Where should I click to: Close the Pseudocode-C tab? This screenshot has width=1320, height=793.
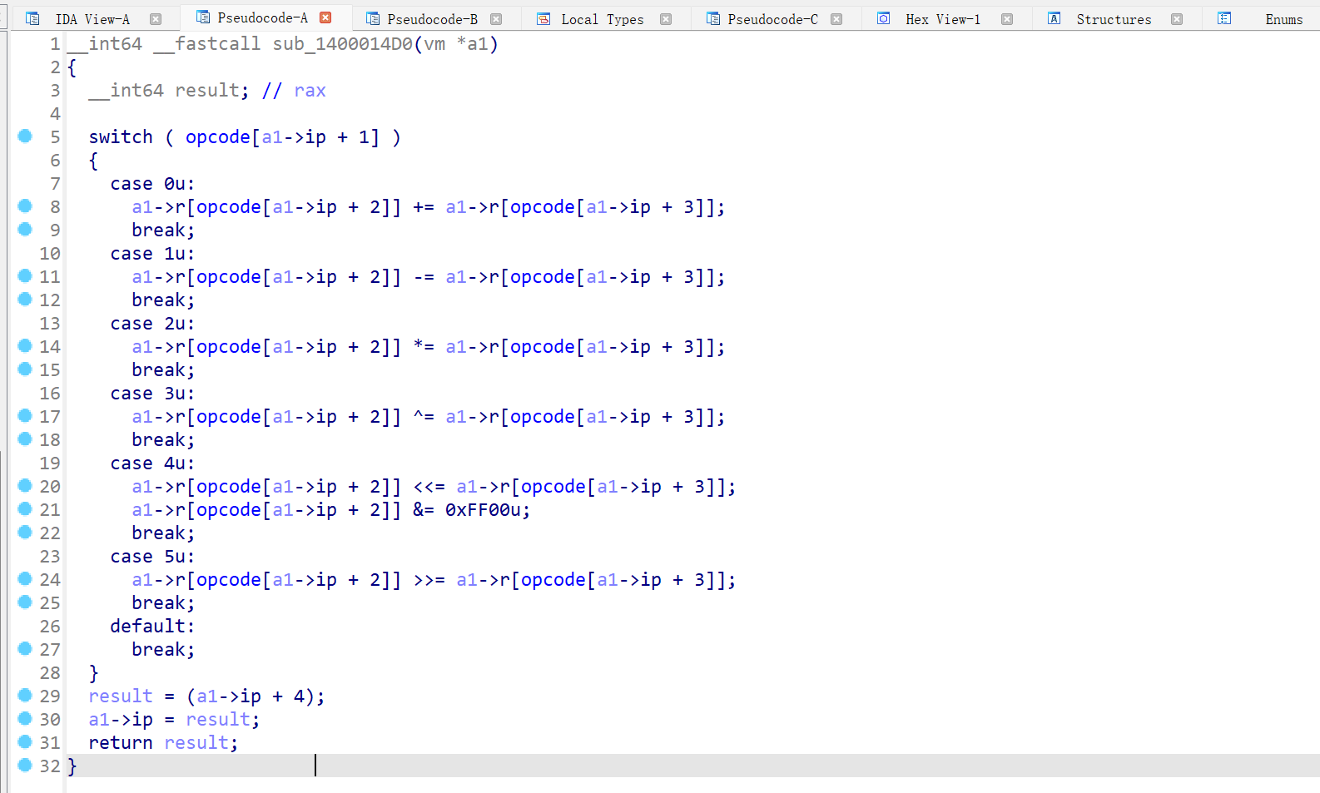point(836,19)
